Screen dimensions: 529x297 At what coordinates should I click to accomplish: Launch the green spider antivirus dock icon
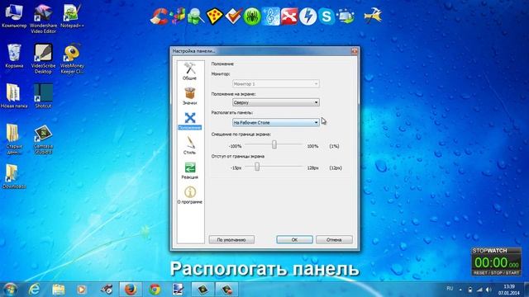pos(252,16)
